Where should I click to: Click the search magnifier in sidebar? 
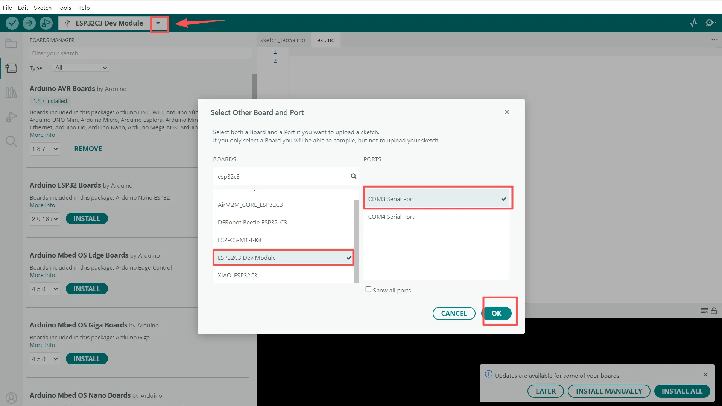tap(11, 141)
